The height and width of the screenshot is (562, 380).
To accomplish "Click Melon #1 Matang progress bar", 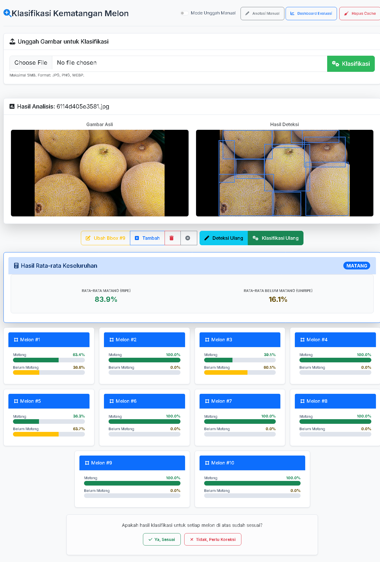I will pos(49,360).
